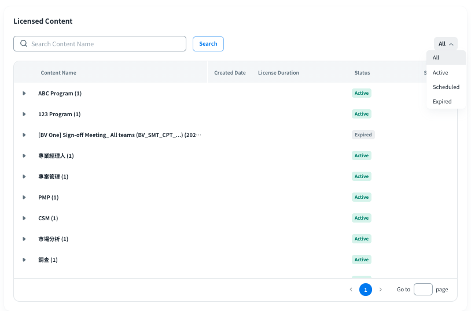Image resolution: width=471 pixels, height=311 pixels.
Task: Expand the BV One Sign-off Meeting row
Action: point(24,135)
